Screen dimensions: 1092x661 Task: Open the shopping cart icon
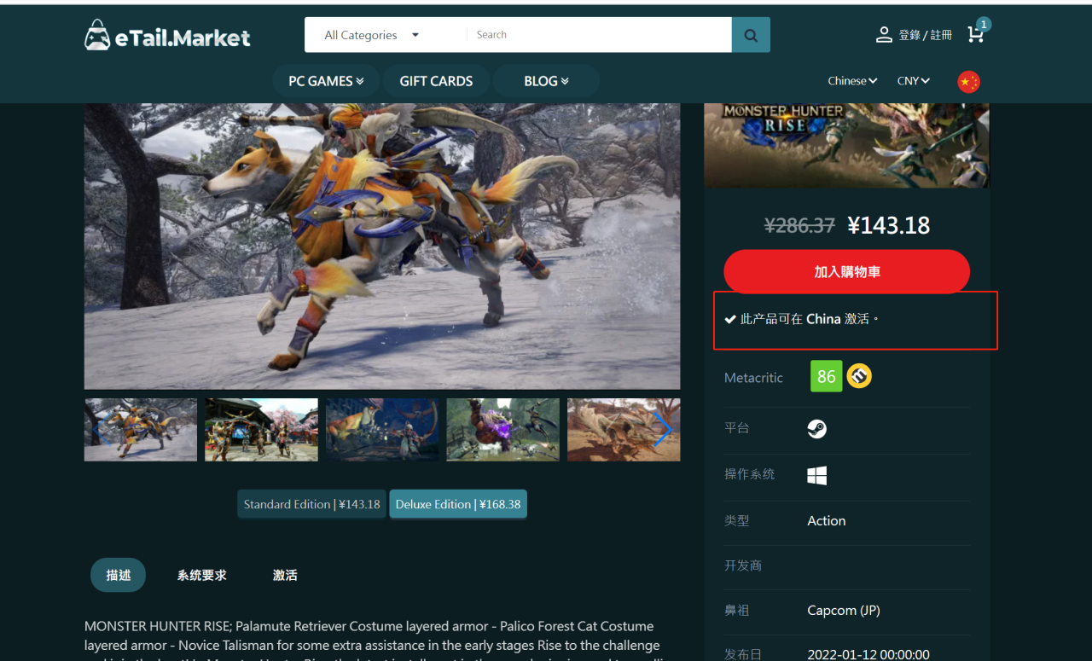coord(975,34)
